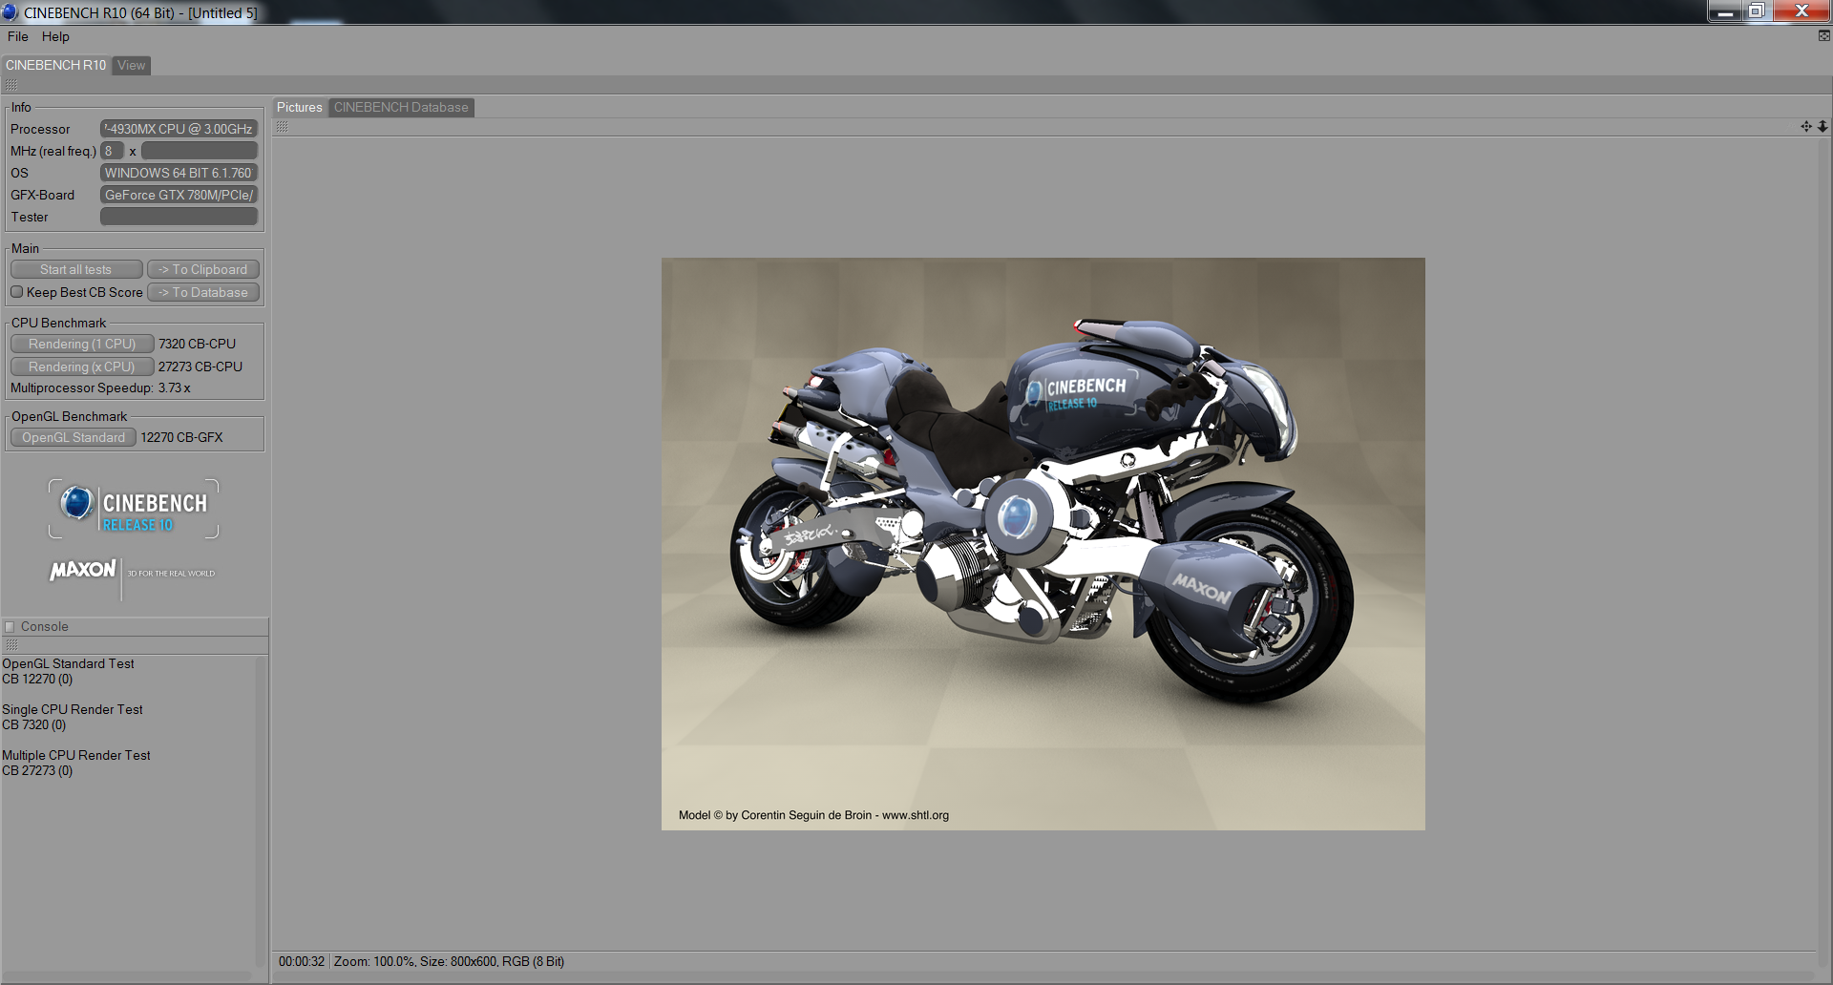
Task: Click the dotted grip handle below the Console header
Action: [x=11, y=645]
